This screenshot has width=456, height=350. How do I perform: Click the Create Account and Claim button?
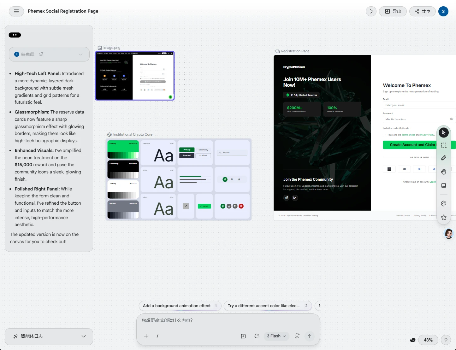coord(419,145)
